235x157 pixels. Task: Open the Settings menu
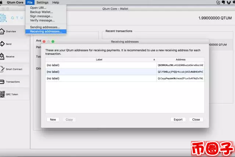[x=42, y=3]
